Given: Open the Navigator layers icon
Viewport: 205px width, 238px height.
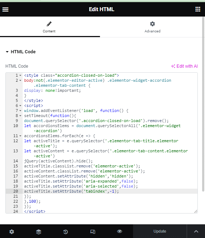Looking at the screenshot, I should click(x=39, y=232).
